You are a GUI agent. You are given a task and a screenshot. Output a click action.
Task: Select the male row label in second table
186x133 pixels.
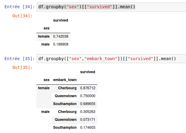point(45,112)
